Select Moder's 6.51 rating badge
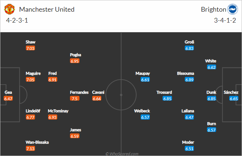Image resolution: width=242 pixels, height=156 pixels. [x=190, y=149]
